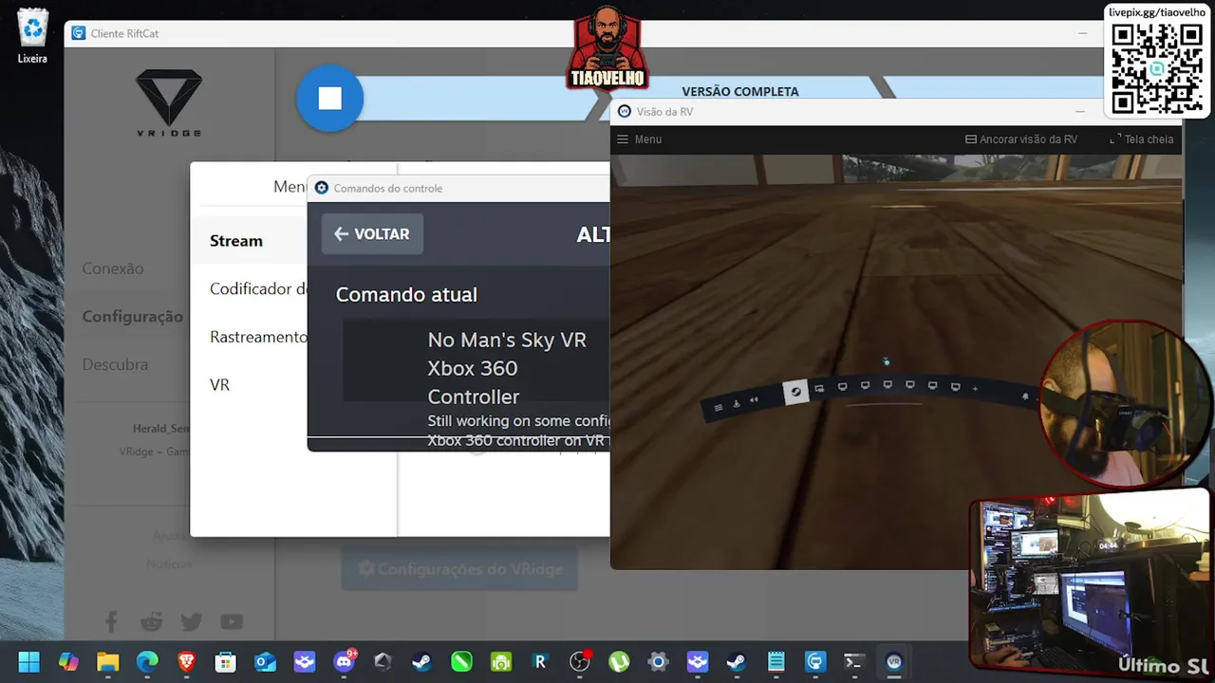Open uTorrent from the taskbar
Screen dimensions: 1215x683
(x=619, y=662)
